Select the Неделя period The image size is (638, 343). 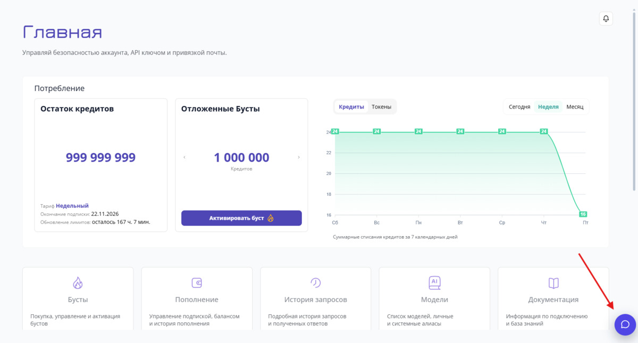548,107
